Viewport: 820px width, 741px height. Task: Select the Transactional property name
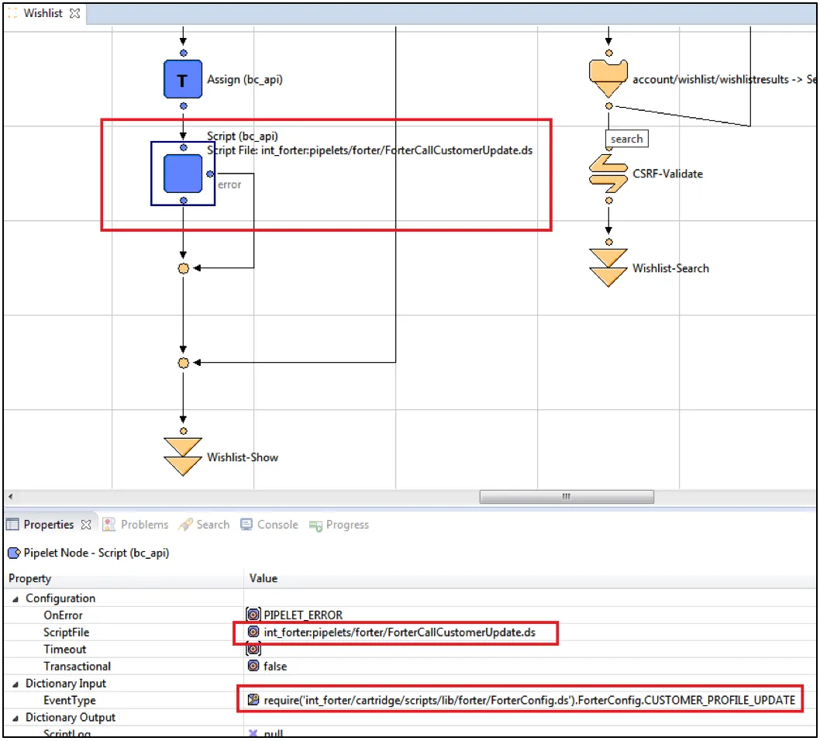coord(77,667)
